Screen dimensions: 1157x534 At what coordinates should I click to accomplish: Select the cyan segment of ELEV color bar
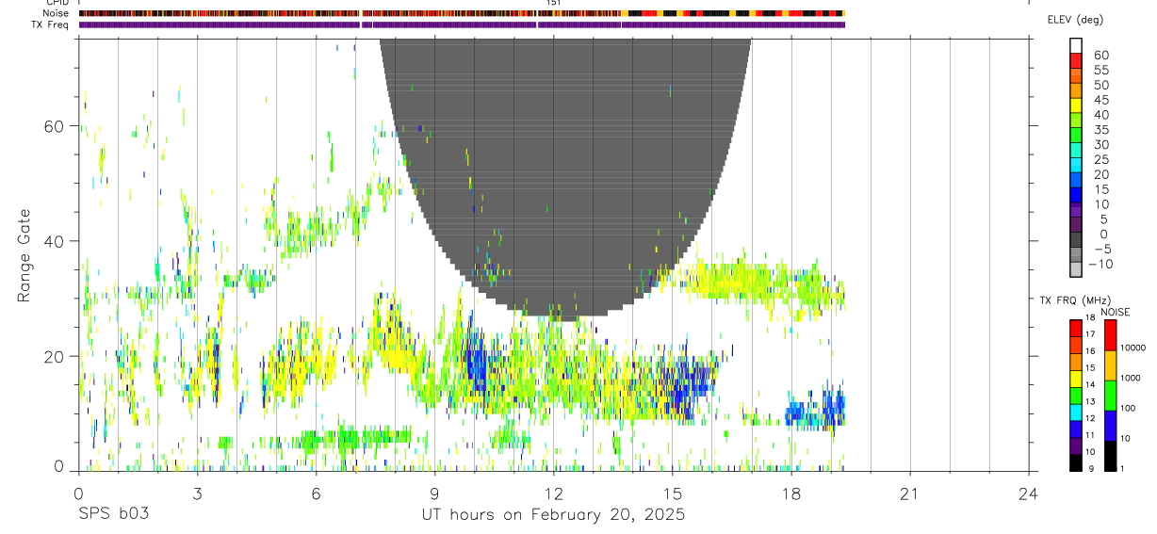point(1076,165)
